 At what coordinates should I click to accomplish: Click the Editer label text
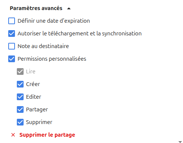pos(34,97)
